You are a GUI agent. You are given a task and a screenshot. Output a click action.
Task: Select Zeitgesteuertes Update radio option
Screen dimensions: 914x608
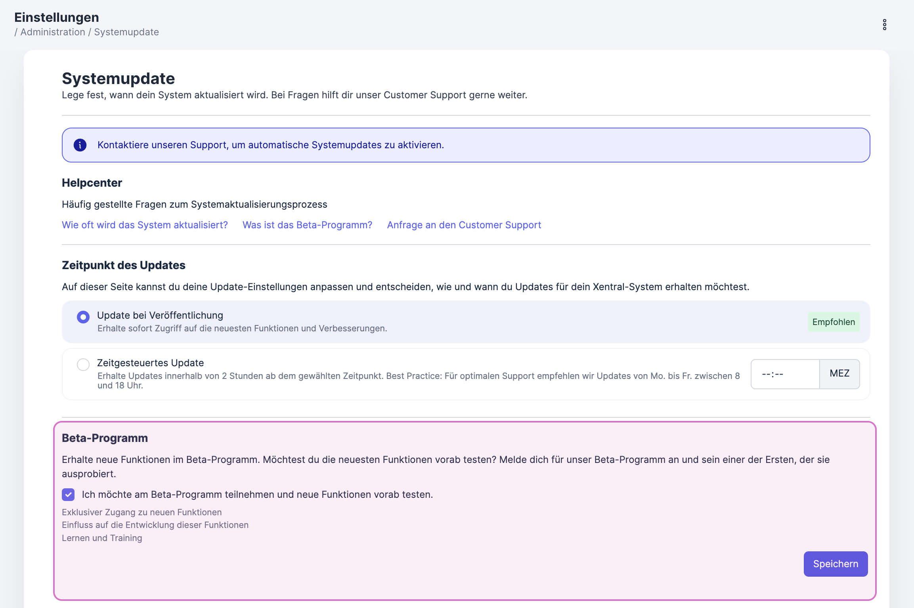point(83,365)
